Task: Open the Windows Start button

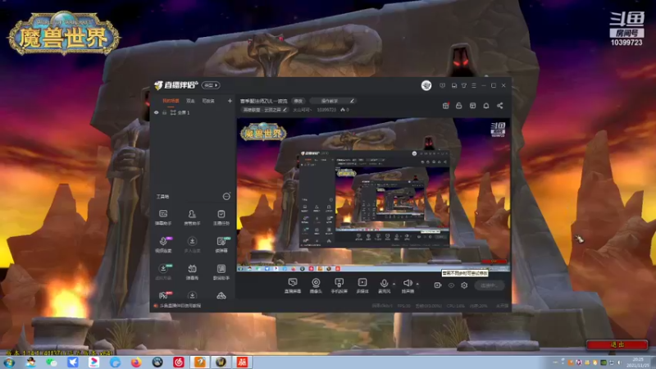Action: coord(9,362)
